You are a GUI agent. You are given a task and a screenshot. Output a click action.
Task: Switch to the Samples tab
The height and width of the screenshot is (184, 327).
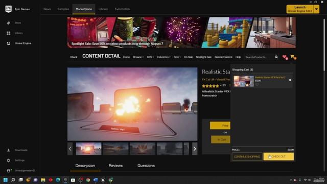63,9
